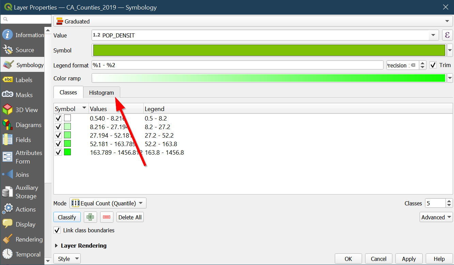454x265 pixels.
Task: Add a class with the green plus
Action: click(90, 217)
